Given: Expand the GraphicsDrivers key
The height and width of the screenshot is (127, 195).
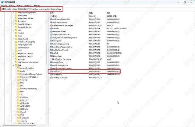Looking at the screenshot, I should pyautogui.click(x=14, y=24).
